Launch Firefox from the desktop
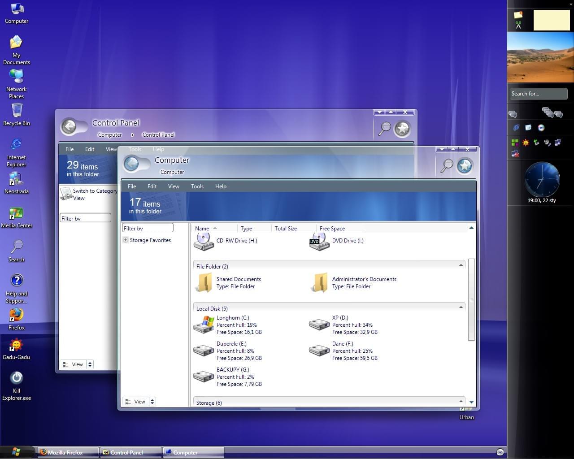The width and height of the screenshot is (574, 459). point(17,319)
